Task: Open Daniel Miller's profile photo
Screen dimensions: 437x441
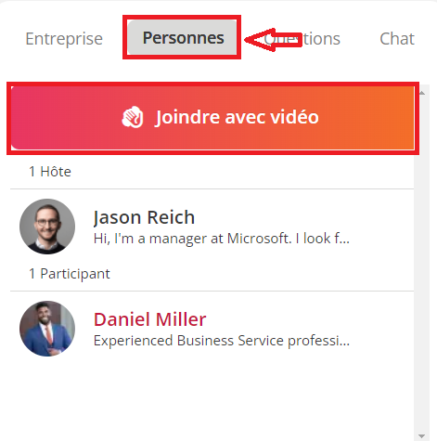Action: [47, 329]
